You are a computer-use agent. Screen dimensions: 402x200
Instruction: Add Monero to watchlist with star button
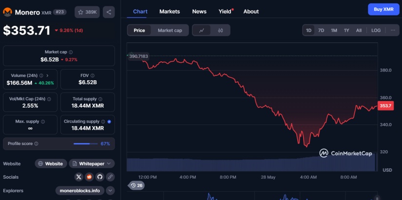tap(87, 12)
